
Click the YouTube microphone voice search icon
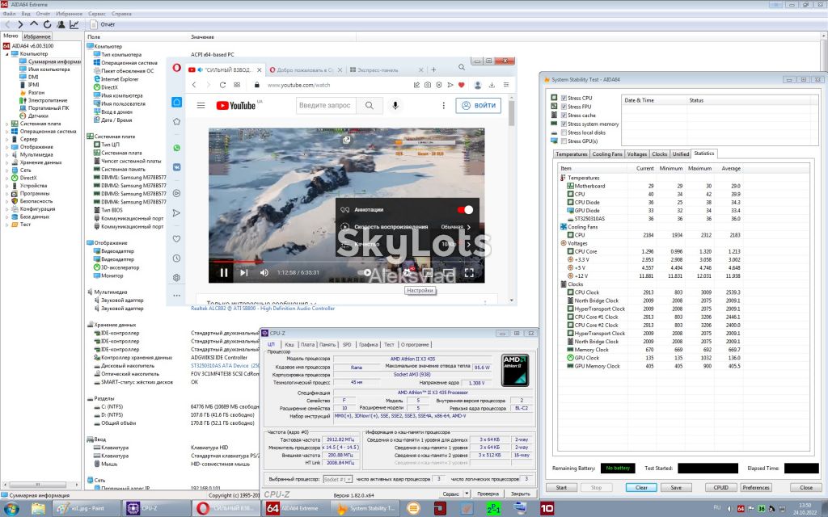tap(395, 106)
